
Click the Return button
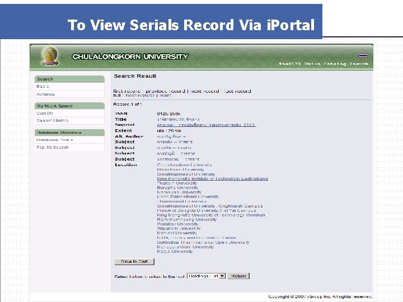pyautogui.click(x=238, y=276)
